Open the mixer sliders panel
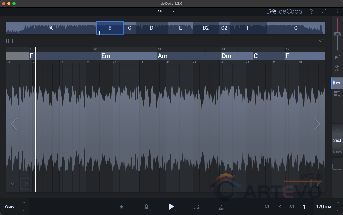The height and width of the screenshot is (215, 343). 337,57
